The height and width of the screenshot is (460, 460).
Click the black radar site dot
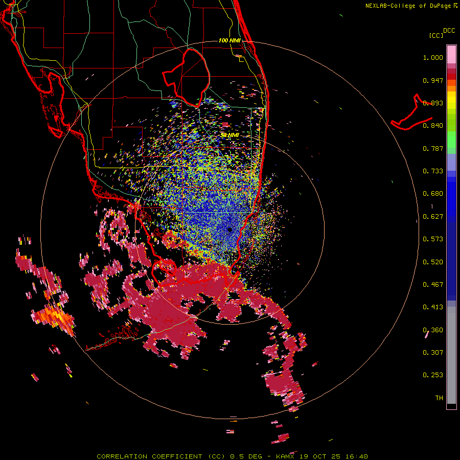pyautogui.click(x=230, y=229)
